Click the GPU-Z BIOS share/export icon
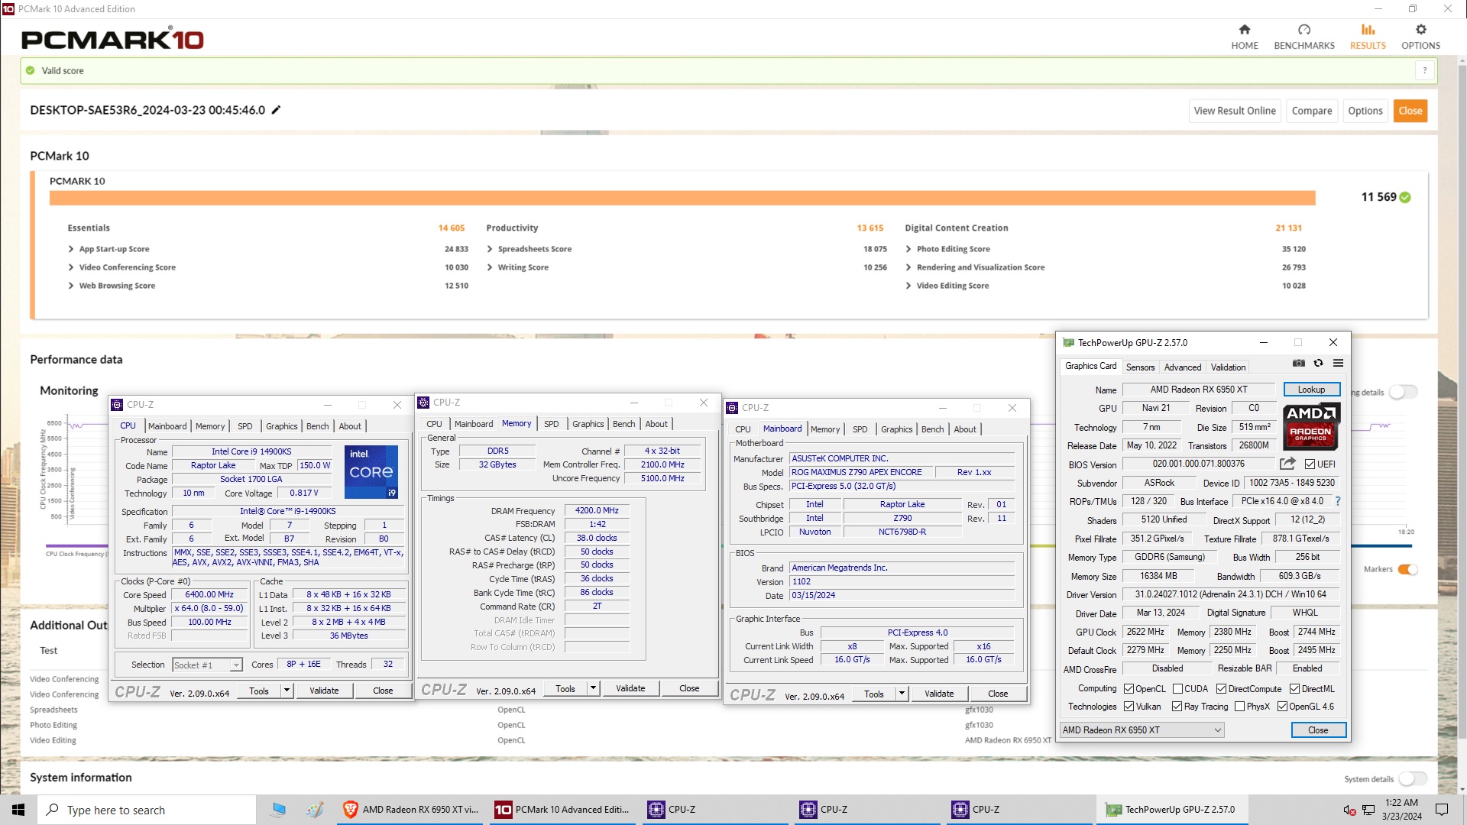Screen dimensions: 1467x825 pyautogui.click(x=1287, y=464)
